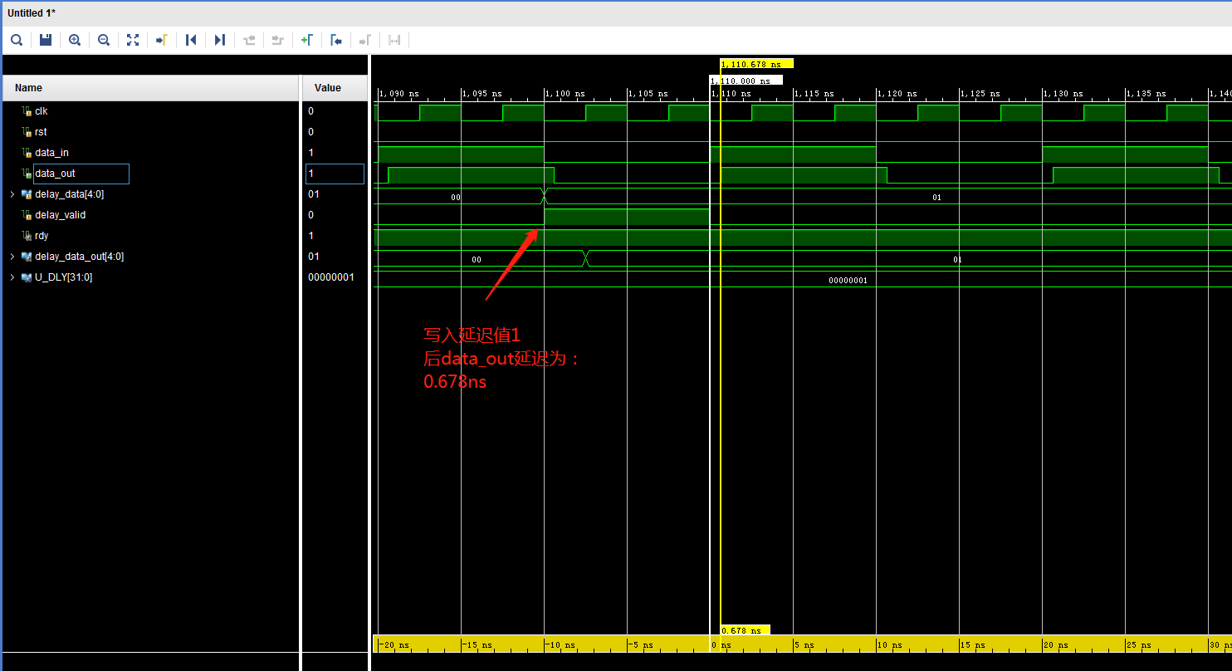Viewport: 1232px width, 671px height.
Task: Click the U_DLY value 00000001
Action: 331,277
